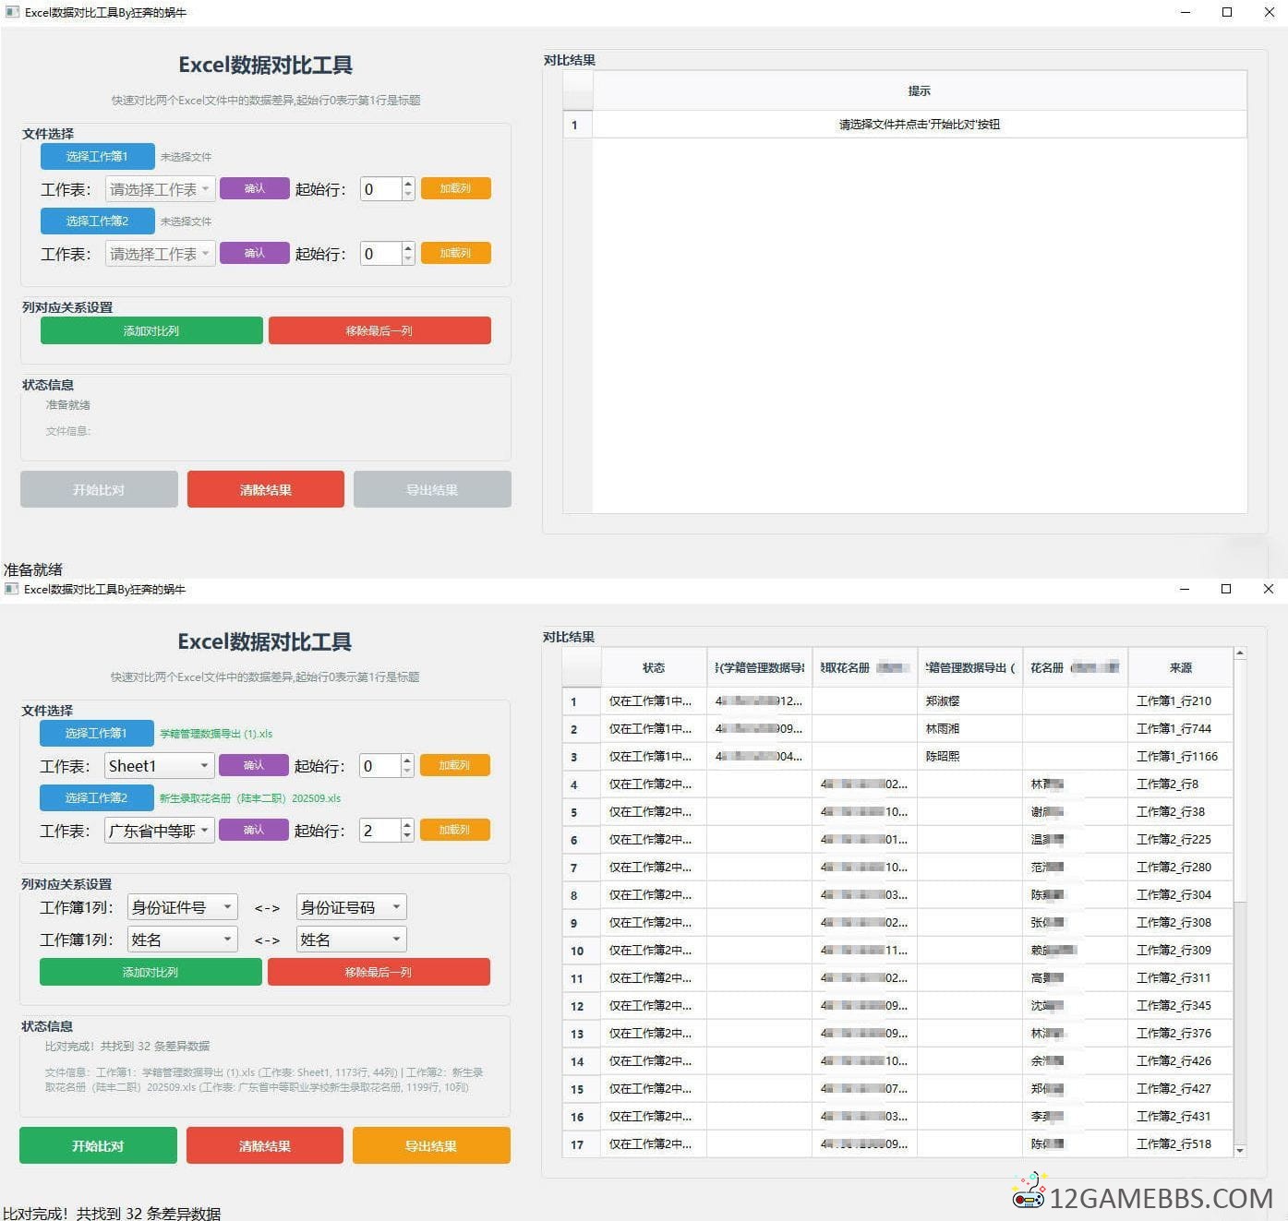Open the 身份证号码 column dropdown
The width and height of the screenshot is (1288, 1221).
351,907
